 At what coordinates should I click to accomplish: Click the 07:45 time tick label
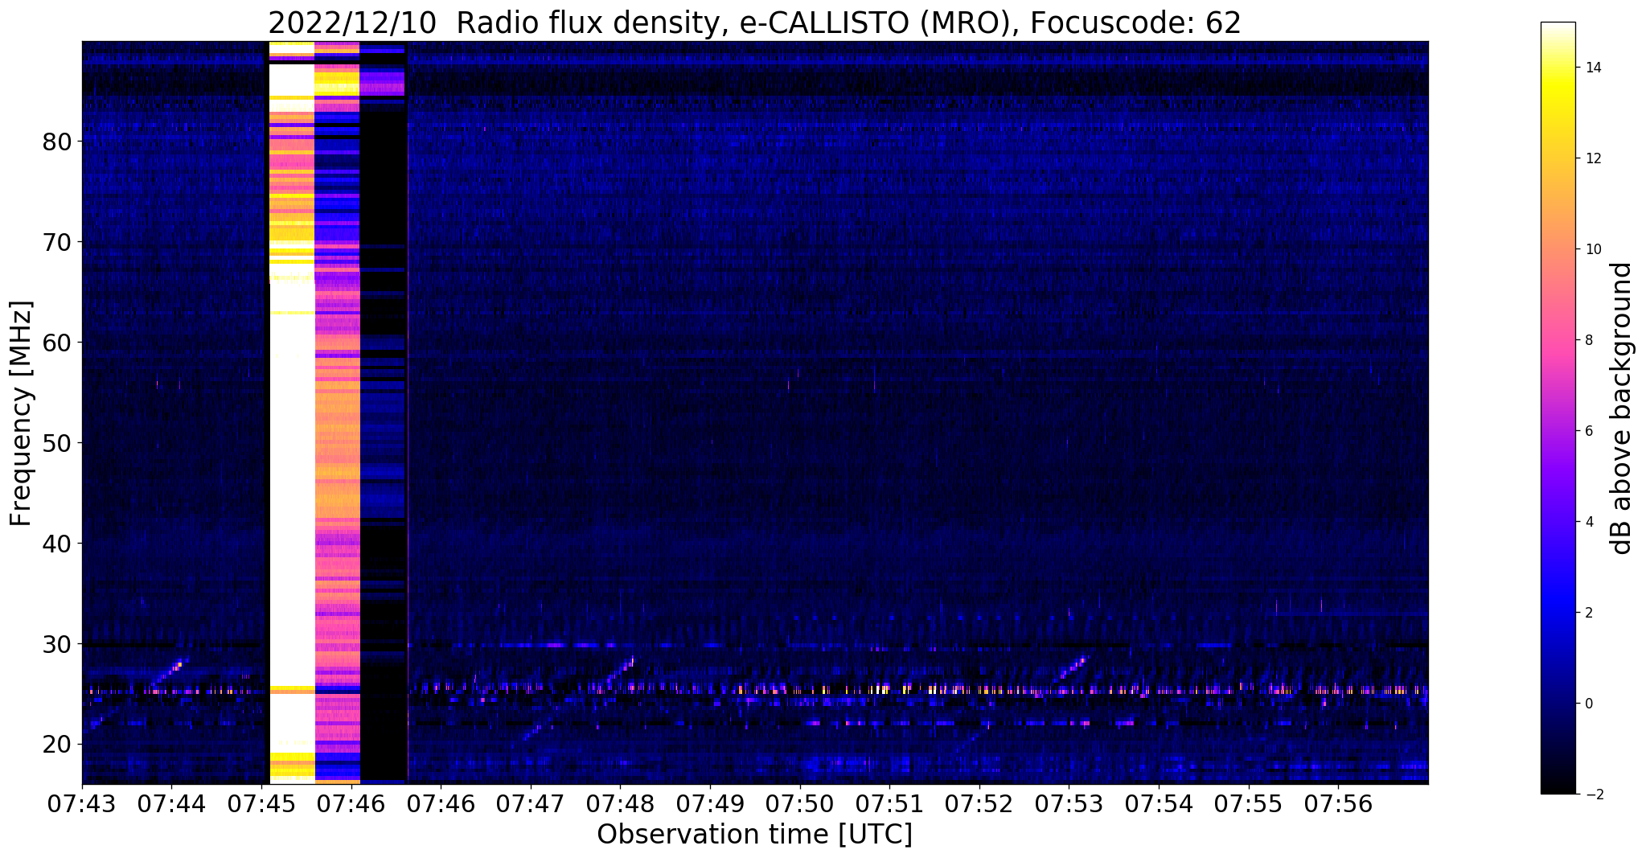(x=261, y=803)
